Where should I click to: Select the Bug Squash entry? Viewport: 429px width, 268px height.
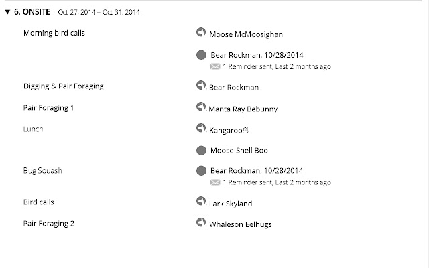point(43,171)
